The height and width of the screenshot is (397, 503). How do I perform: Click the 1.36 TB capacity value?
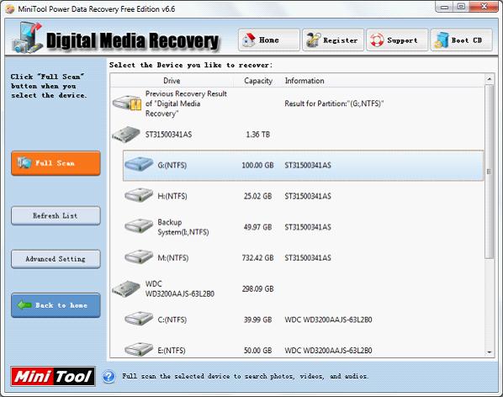pos(258,135)
